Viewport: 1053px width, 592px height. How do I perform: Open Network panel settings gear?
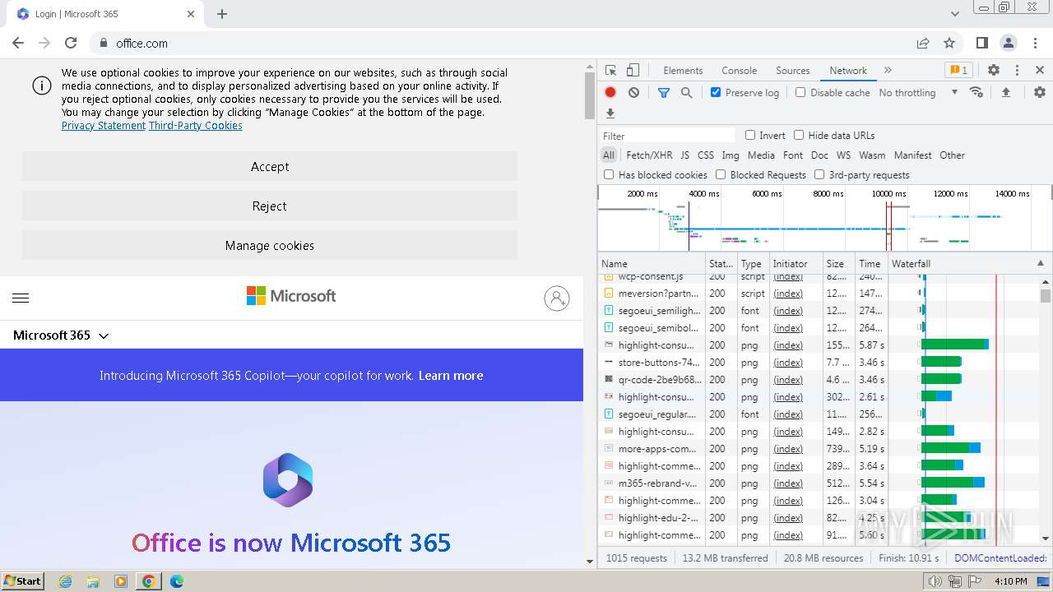pyautogui.click(x=1040, y=92)
